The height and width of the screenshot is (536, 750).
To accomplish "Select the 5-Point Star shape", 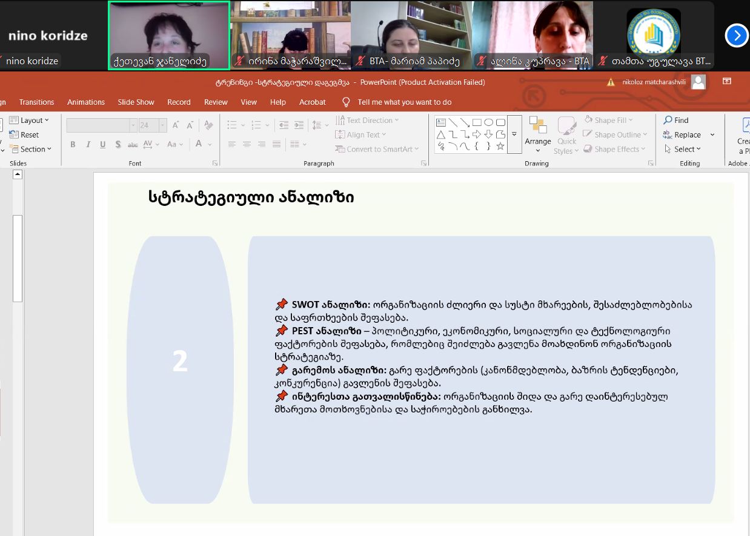I will (x=500, y=146).
